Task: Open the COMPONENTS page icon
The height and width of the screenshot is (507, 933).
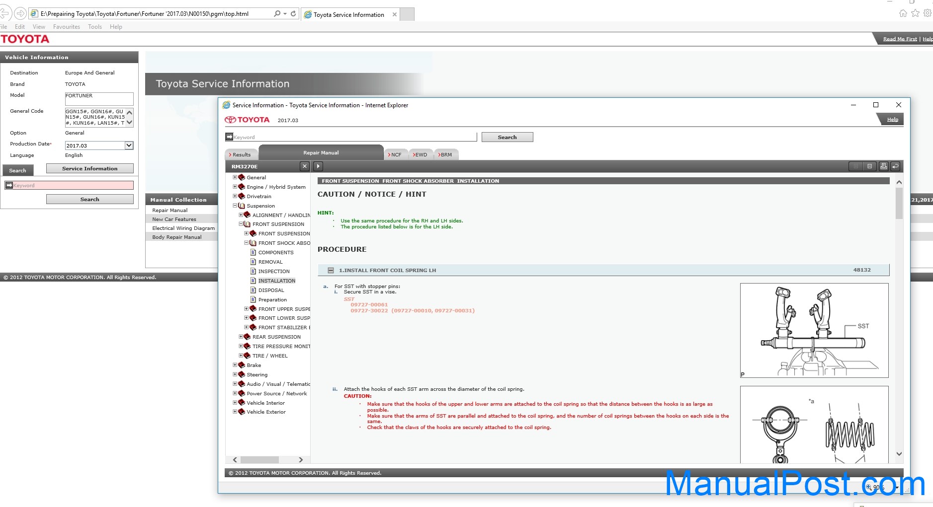Action: pos(253,252)
